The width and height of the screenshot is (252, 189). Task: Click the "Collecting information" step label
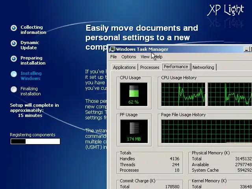[x=33, y=30]
